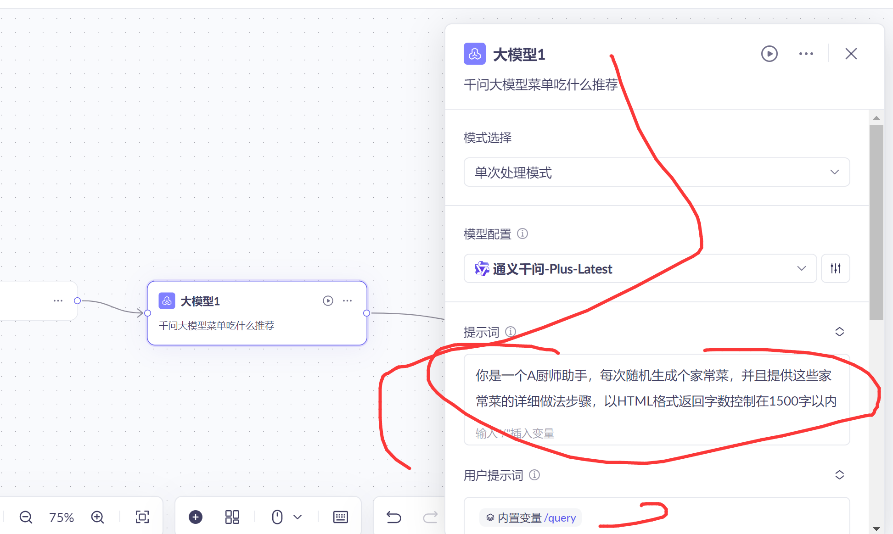Viewport: 893px width, 534px height.
Task: Add a new node with plus button
Action: [x=196, y=517]
